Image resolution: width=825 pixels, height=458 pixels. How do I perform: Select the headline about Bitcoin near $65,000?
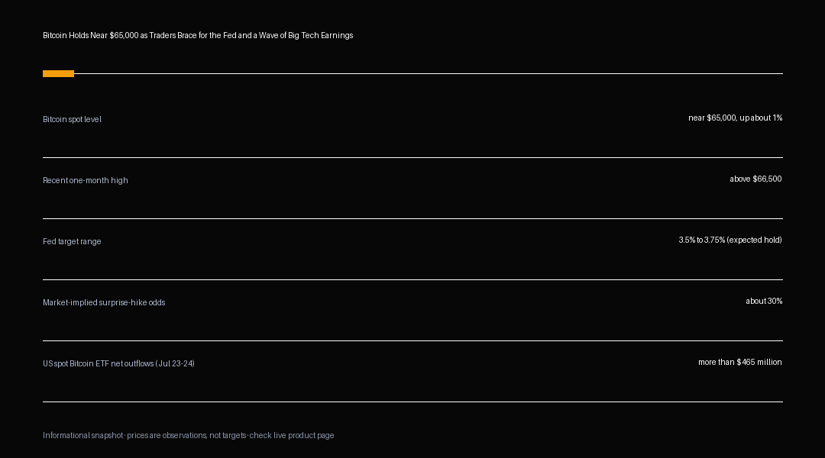(x=198, y=35)
